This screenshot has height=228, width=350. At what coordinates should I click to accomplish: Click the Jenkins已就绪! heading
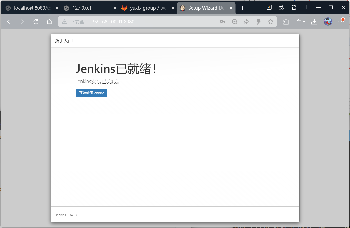pyautogui.click(x=116, y=69)
